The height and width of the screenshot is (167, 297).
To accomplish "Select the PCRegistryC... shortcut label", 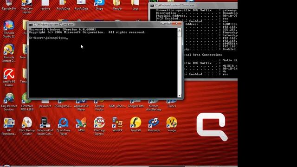I will click(x=63, y=106).
